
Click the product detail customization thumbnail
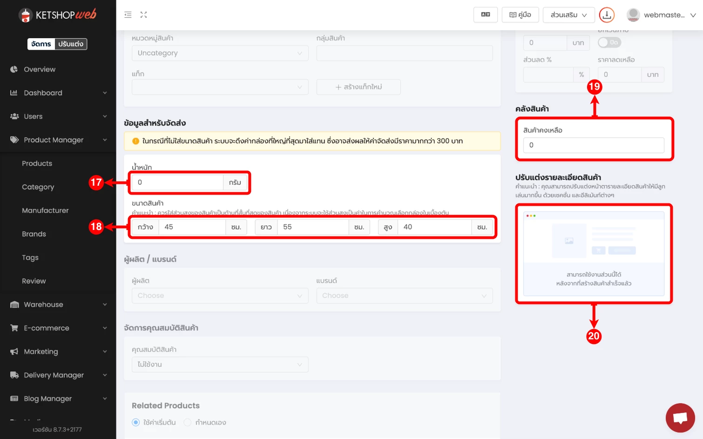tap(594, 254)
